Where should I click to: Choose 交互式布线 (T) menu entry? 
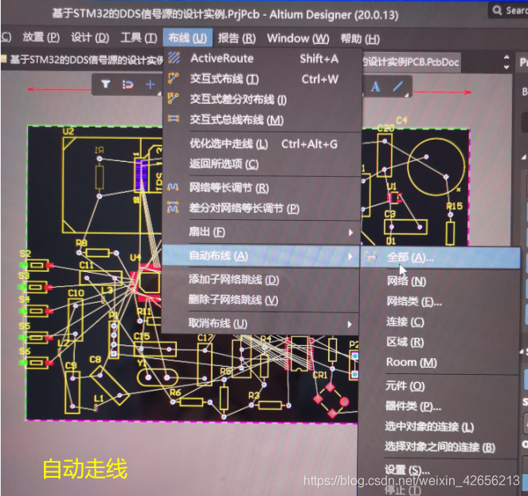263,79
